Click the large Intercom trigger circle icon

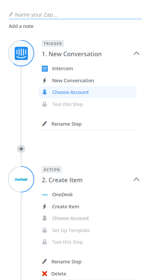click(x=21, y=53)
